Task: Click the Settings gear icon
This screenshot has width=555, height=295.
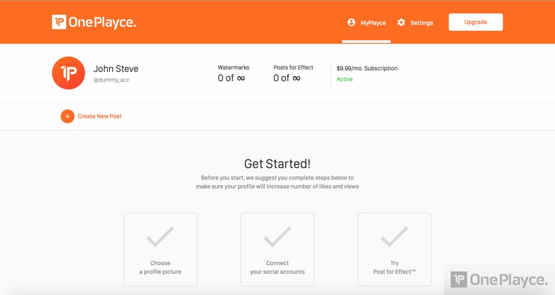Action: point(401,22)
